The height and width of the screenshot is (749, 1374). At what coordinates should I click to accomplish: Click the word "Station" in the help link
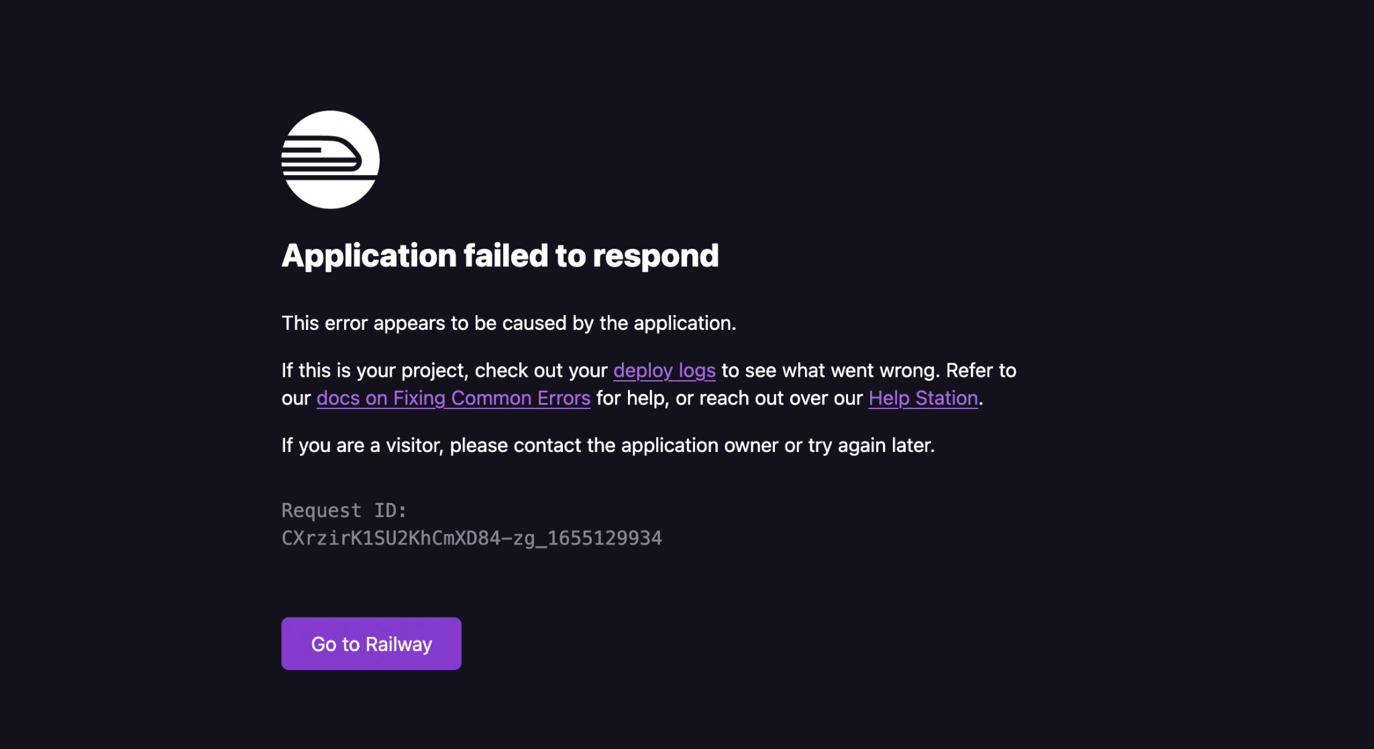[947, 398]
